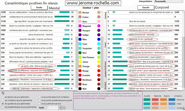Open the Interprétation Personnelle dropdown
This screenshot has height=111, width=185.
pos(169,1)
